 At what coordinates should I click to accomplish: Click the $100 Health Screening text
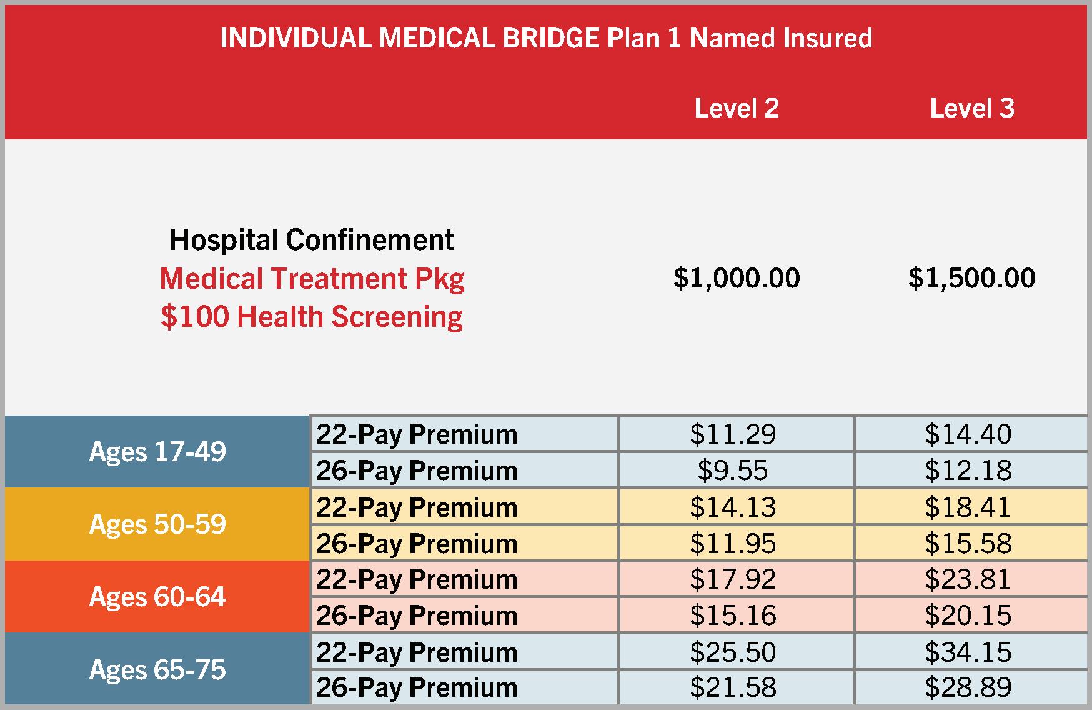pyautogui.click(x=312, y=317)
